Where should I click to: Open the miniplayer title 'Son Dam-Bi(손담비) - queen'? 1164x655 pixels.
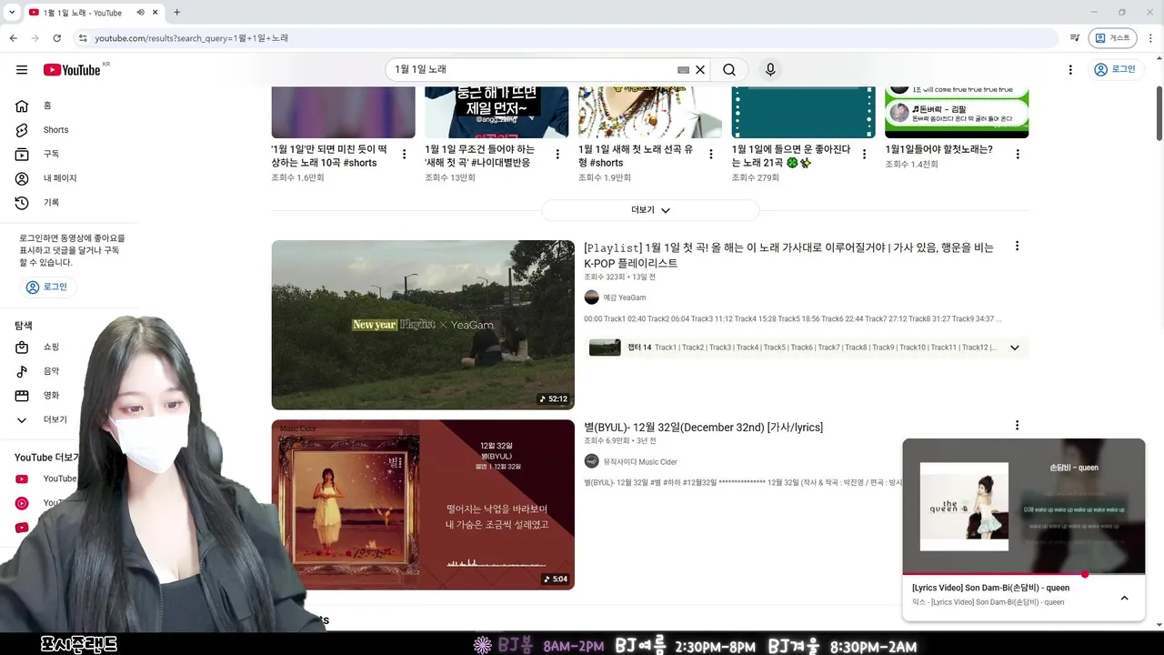click(990, 588)
